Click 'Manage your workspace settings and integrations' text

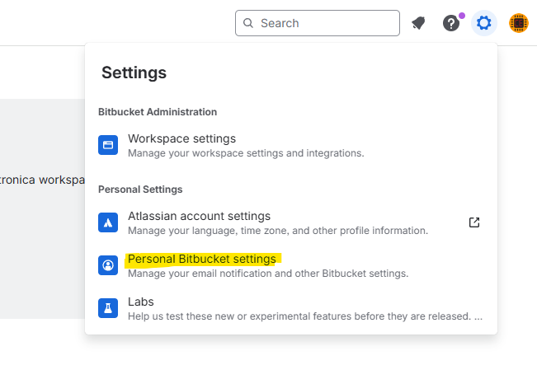coord(246,152)
